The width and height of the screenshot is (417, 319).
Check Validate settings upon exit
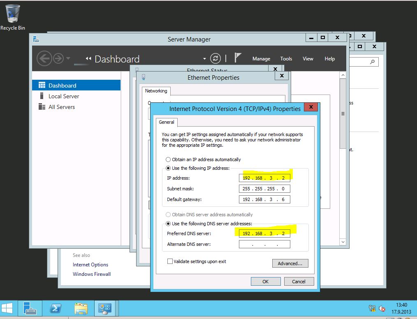pyautogui.click(x=170, y=261)
